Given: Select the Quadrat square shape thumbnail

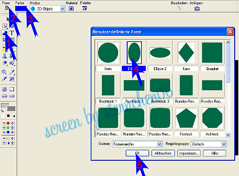Looking at the screenshot, I should point(212,52).
